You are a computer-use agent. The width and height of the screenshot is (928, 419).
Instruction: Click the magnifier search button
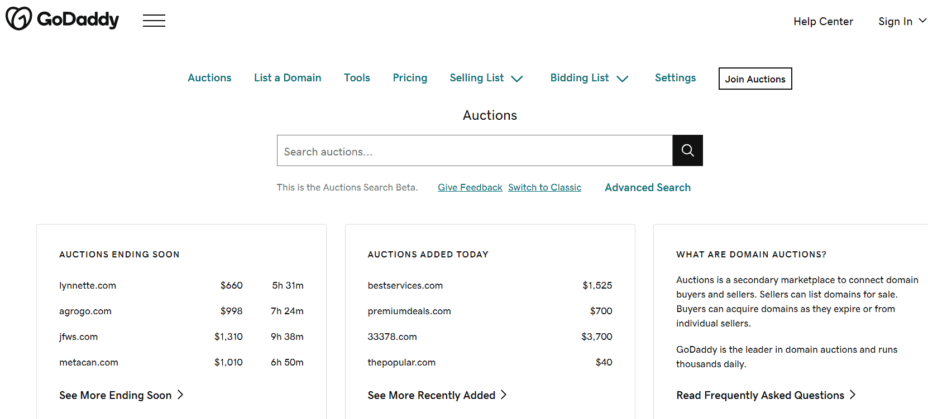[x=687, y=150]
